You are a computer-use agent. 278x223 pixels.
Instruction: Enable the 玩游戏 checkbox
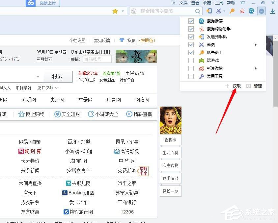191,60
